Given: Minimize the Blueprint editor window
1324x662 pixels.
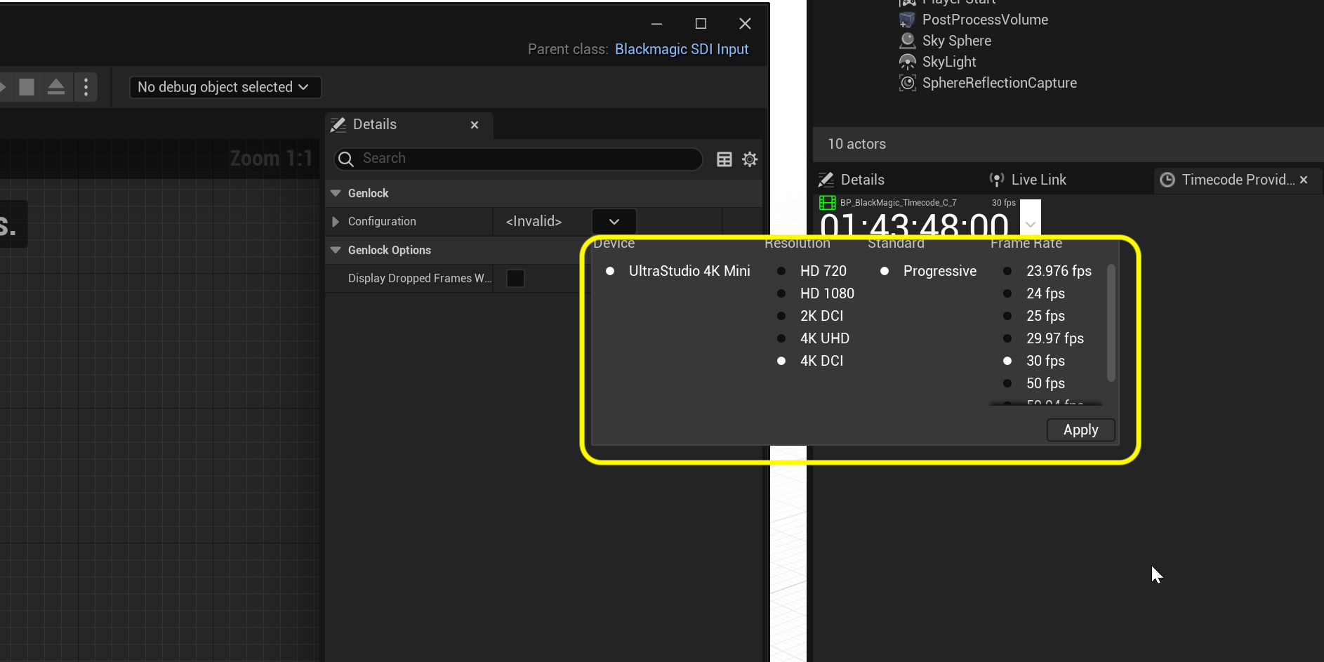Looking at the screenshot, I should pyautogui.click(x=656, y=24).
